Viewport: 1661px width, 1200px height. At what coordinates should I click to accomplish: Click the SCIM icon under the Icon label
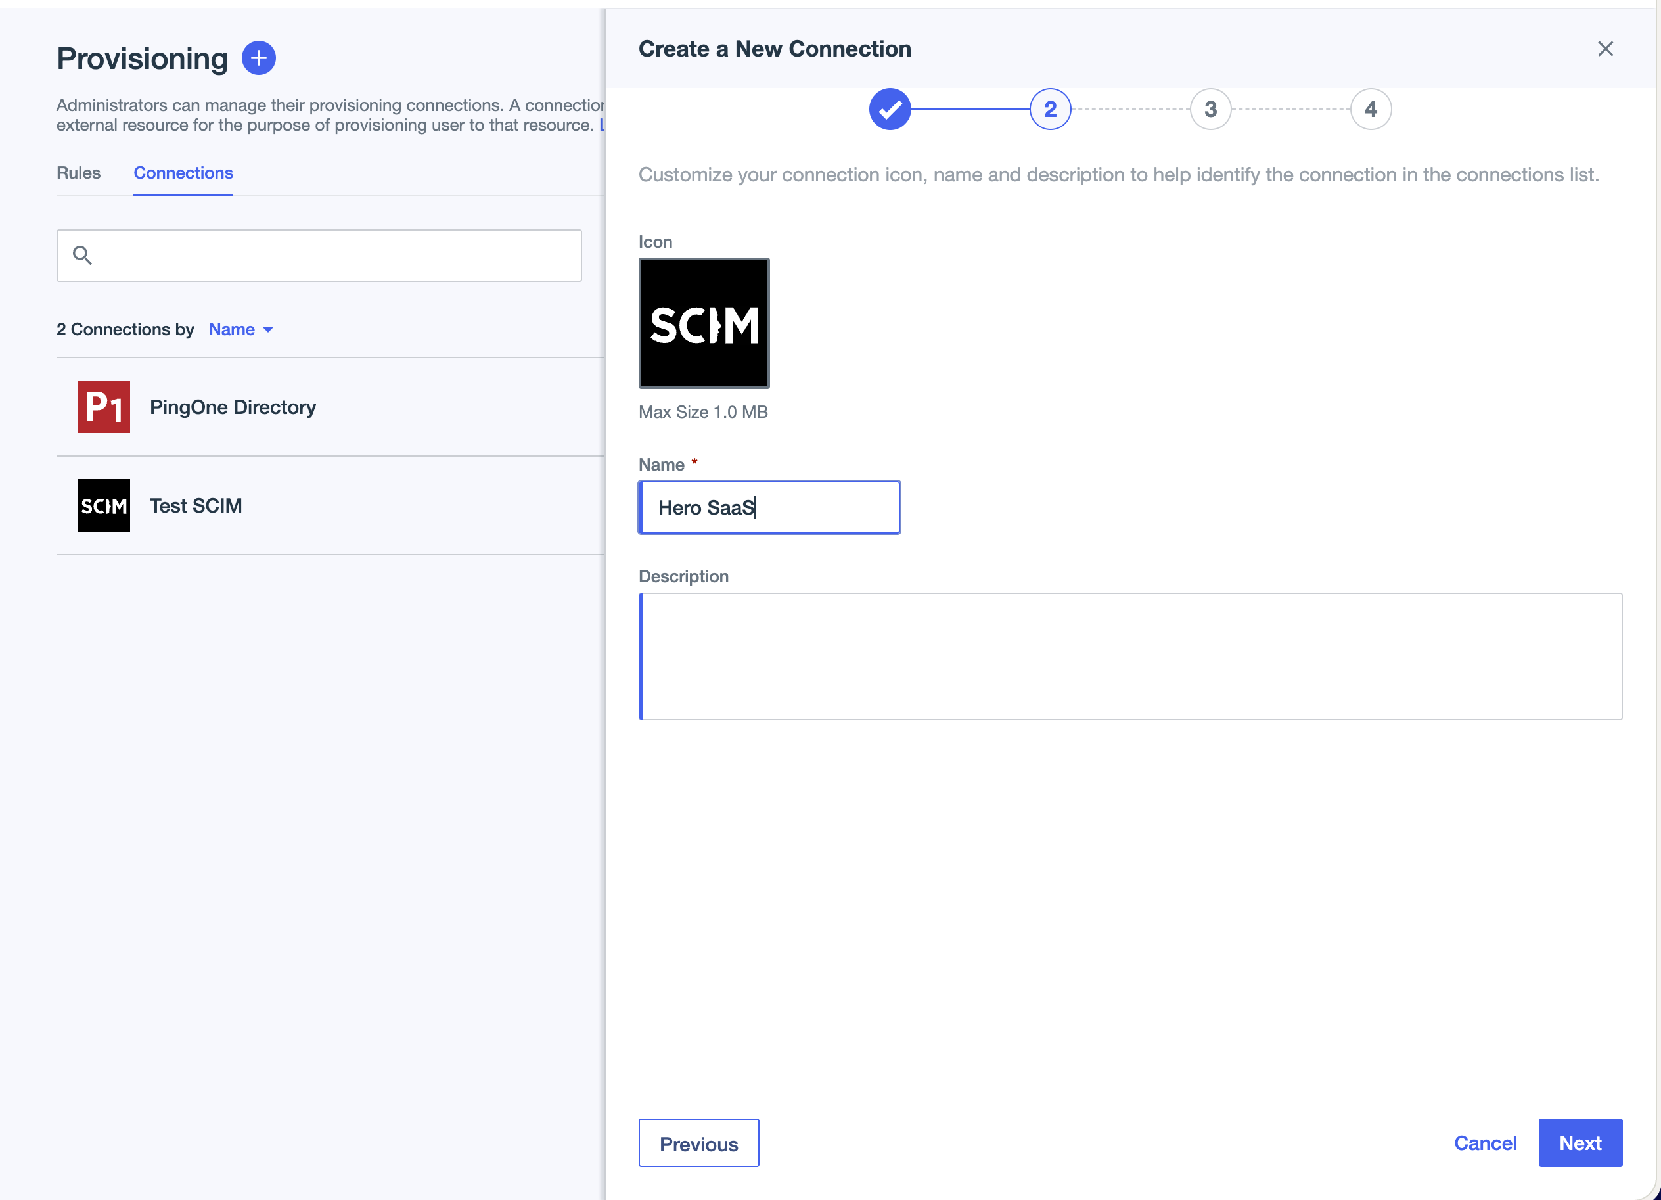click(x=703, y=323)
